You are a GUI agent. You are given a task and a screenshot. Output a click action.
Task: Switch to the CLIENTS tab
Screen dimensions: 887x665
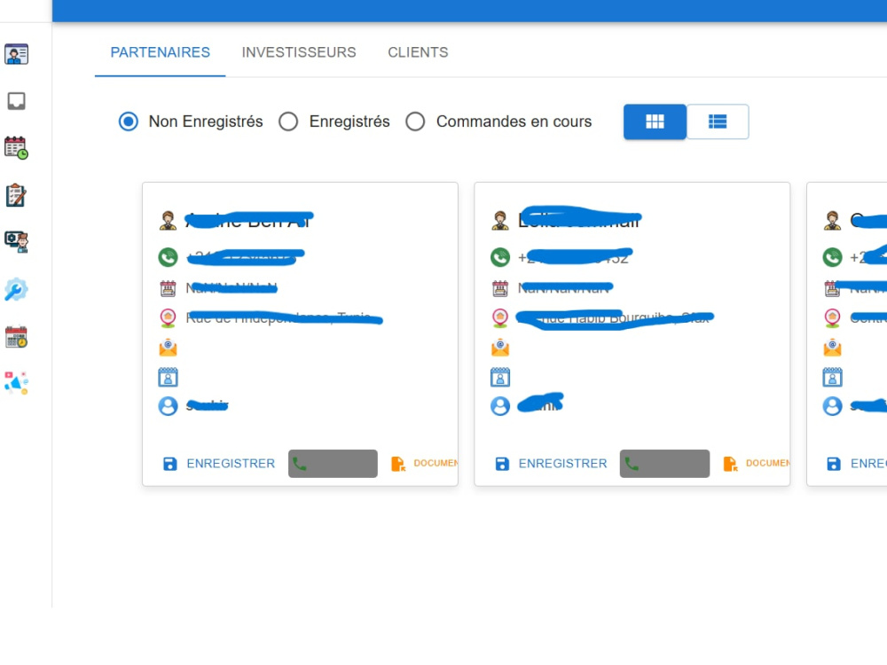[418, 52]
